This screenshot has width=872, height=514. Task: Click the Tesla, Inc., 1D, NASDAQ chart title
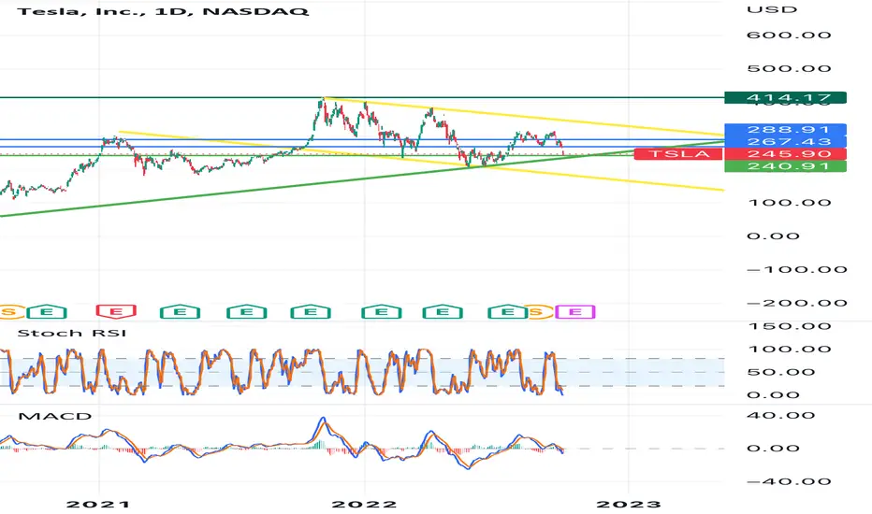(x=163, y=11)
